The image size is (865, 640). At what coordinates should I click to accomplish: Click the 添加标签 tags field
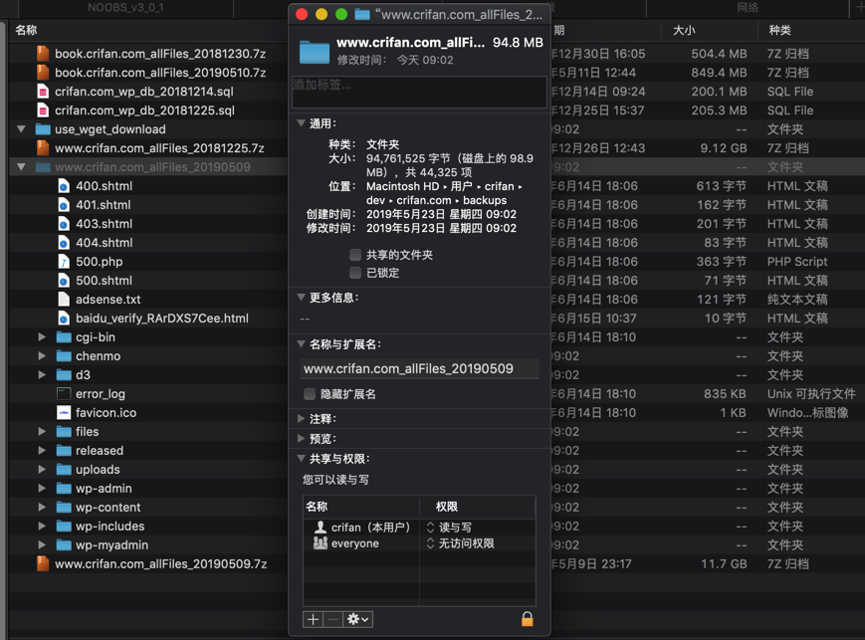(x=419, y=92)
